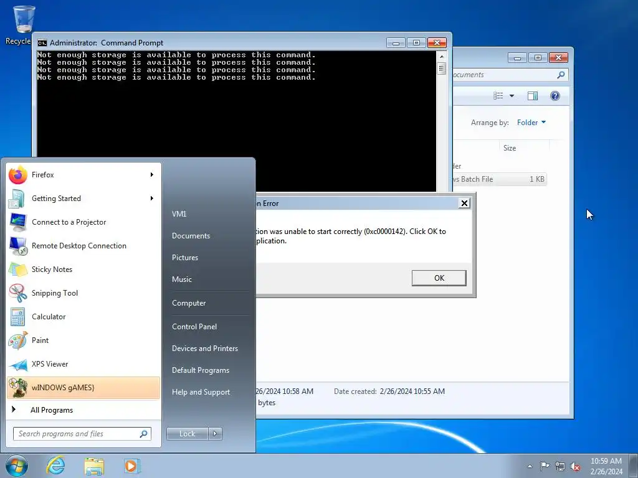638x478 pixels.
Task: Click the Windows Start orb
Action: pyautogui.click(x=17, y=466)
